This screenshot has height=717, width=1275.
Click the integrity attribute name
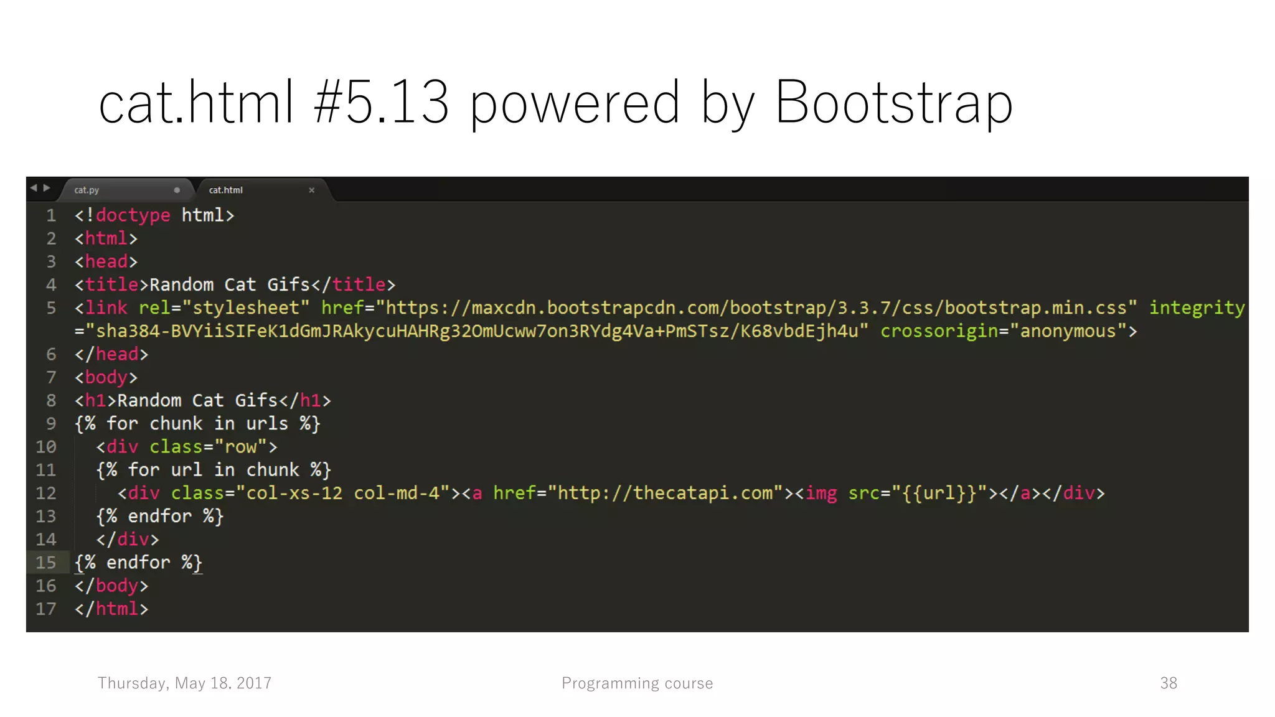(1197, 308)
